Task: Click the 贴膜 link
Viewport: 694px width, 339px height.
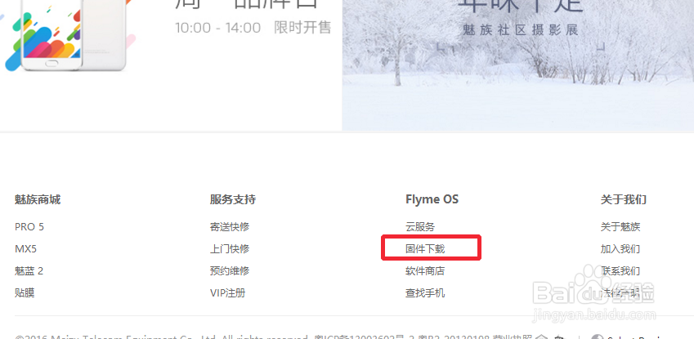Action: point(25,293)
